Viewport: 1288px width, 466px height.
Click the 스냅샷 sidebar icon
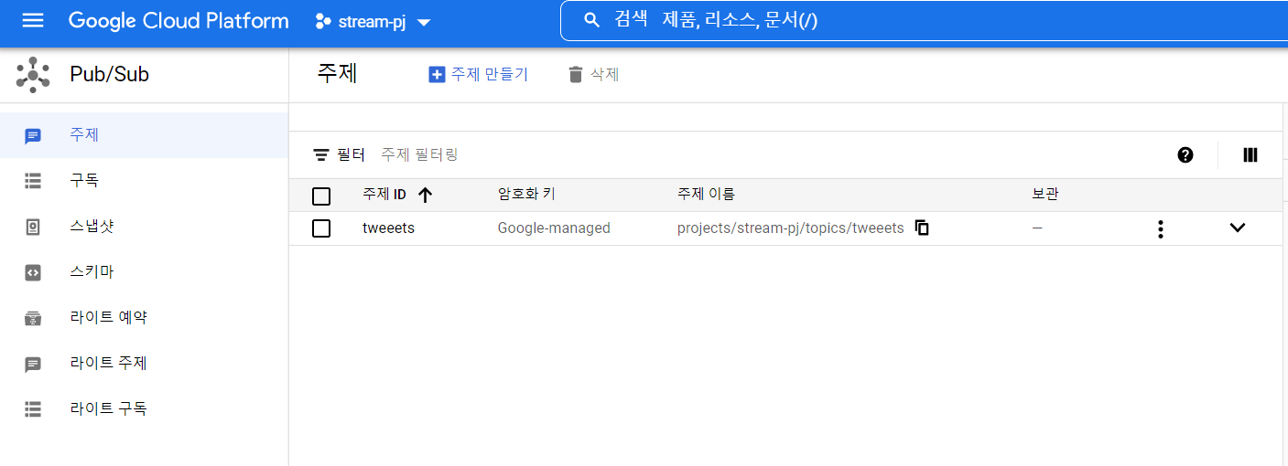pyautogui.click(x=33, y=227)
